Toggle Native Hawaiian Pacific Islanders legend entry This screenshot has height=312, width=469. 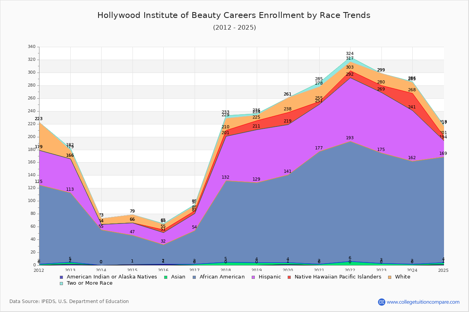(x=334, y=277)
